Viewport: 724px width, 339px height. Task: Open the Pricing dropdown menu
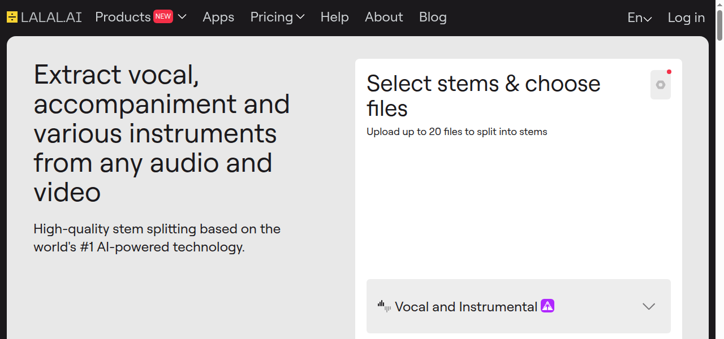point(277,18)
